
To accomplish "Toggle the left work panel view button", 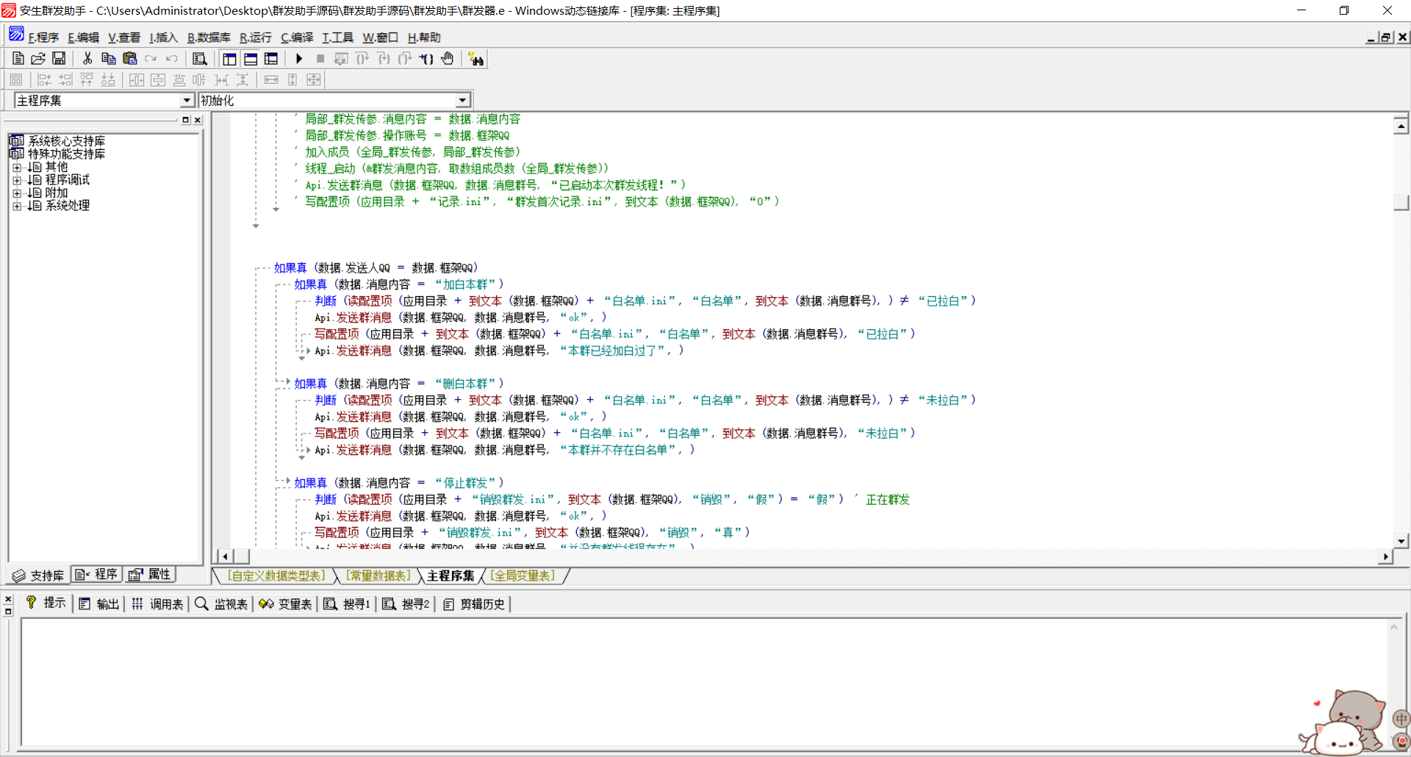I will tap(229, 59).
